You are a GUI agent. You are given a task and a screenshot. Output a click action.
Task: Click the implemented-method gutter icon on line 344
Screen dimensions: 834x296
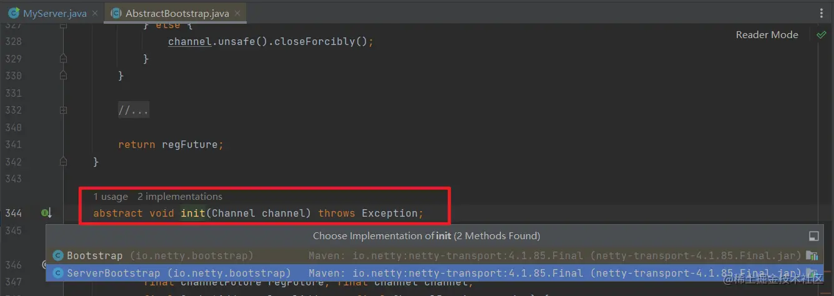click(46, 214)
